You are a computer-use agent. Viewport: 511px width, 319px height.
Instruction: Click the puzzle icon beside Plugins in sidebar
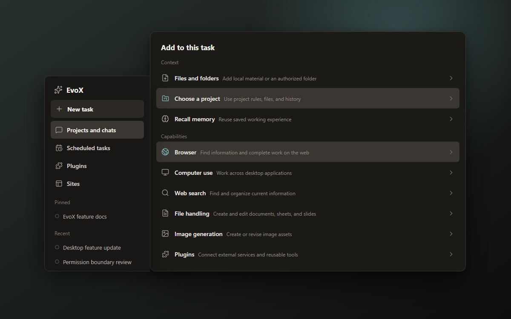point(59,166)
